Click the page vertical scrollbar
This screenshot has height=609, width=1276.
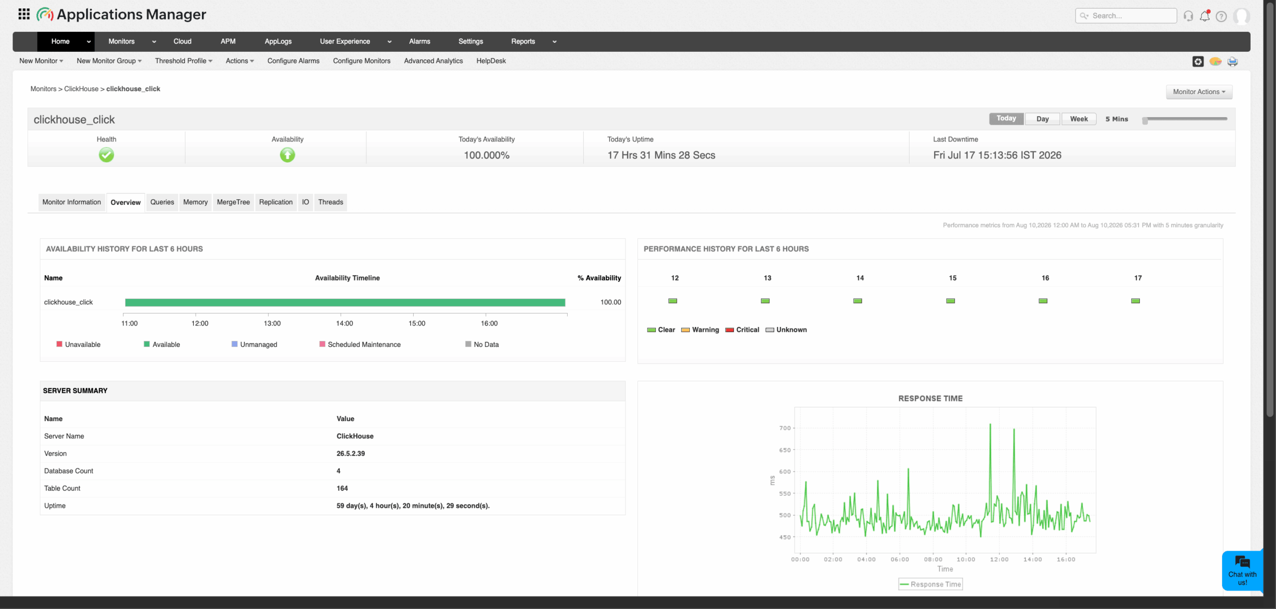coord(1270,209)
